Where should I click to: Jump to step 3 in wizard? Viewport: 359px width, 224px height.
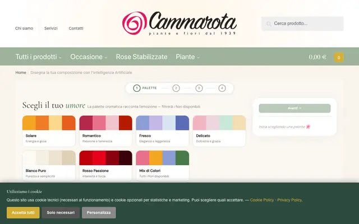[x=199, y=88]
